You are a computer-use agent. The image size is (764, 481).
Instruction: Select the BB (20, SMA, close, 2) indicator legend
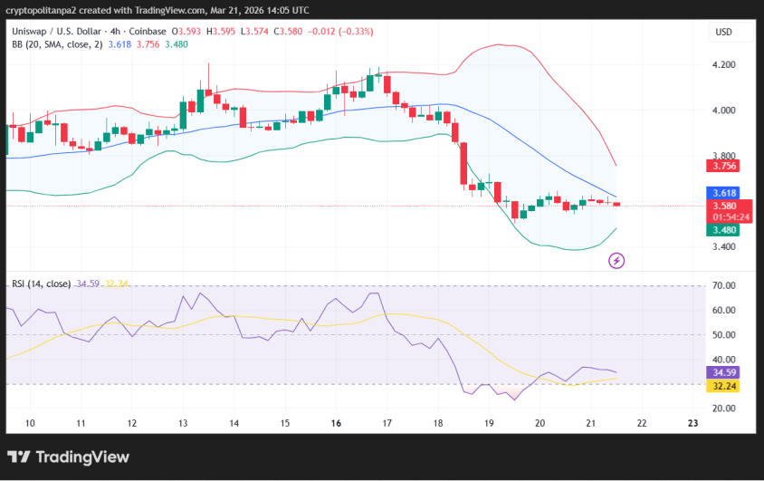pos(56,43)
